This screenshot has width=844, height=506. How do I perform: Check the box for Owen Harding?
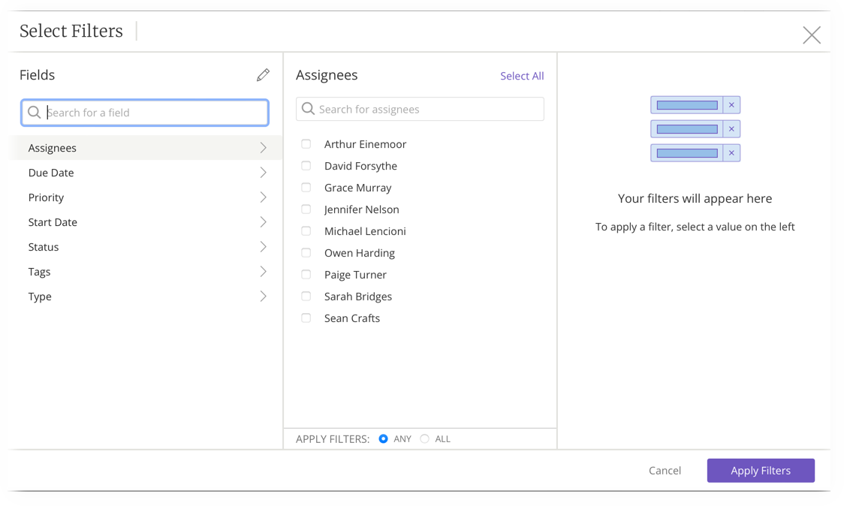click(306, 252)
